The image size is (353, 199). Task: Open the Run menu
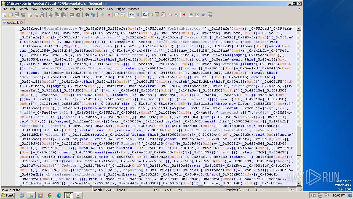coord(110,9)
